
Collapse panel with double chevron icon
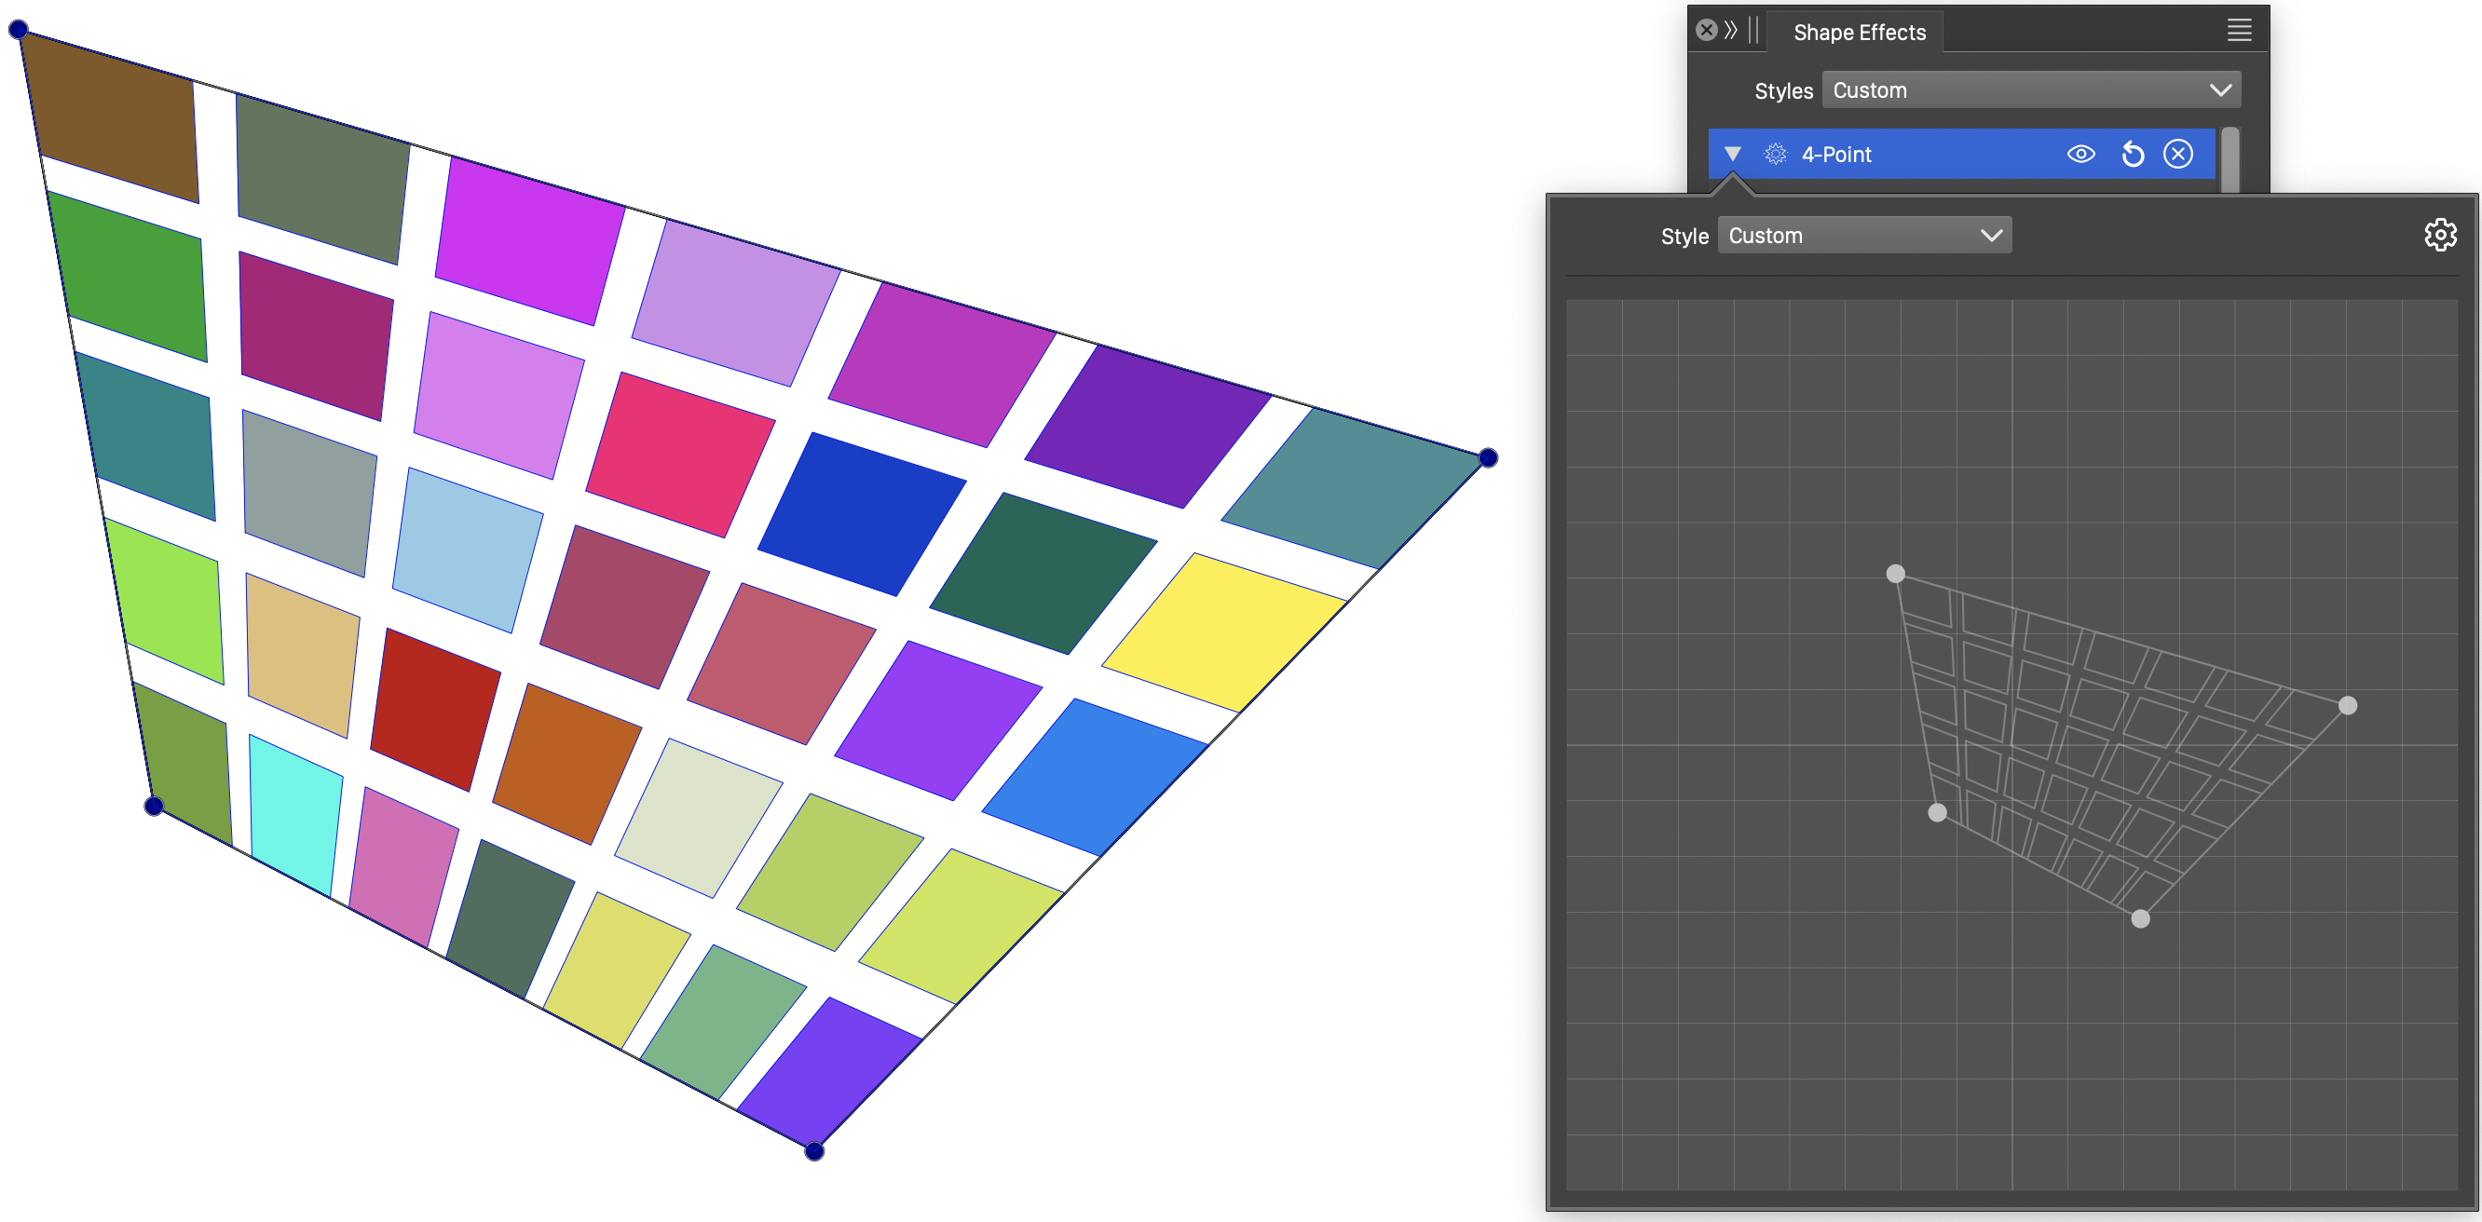pos(1730,30)
